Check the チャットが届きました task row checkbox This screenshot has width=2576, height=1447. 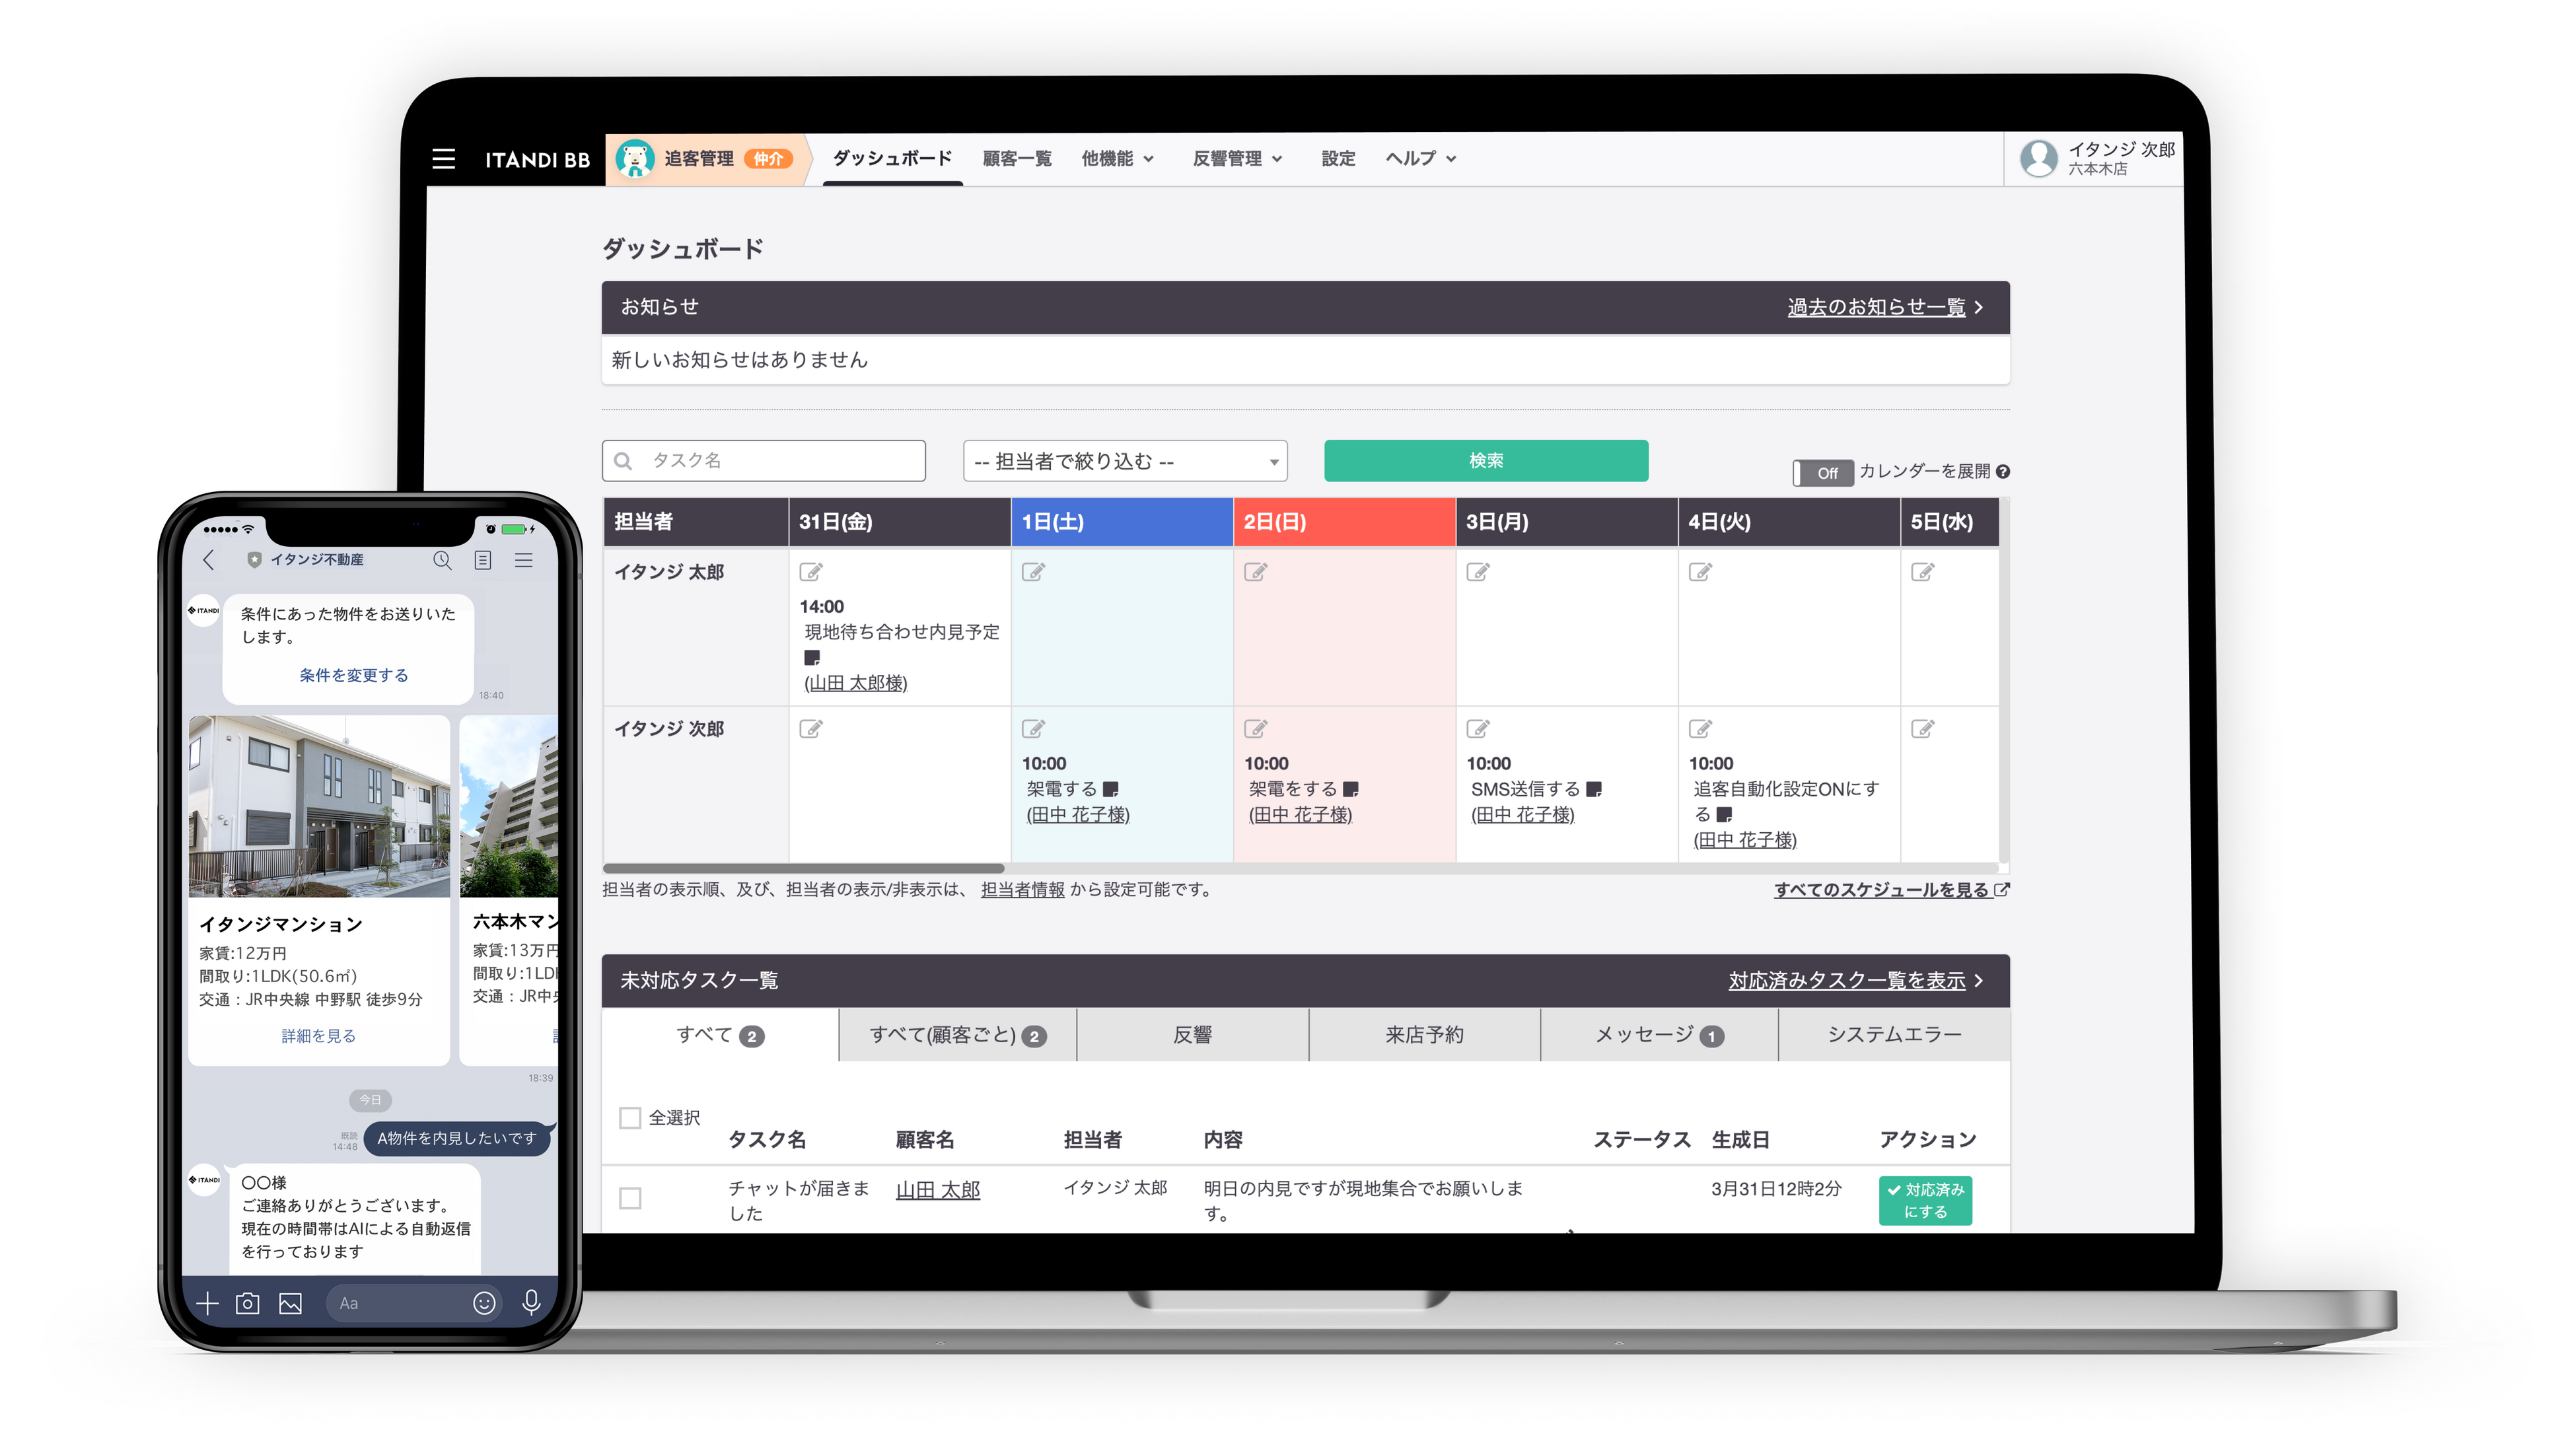point(630,1198)
